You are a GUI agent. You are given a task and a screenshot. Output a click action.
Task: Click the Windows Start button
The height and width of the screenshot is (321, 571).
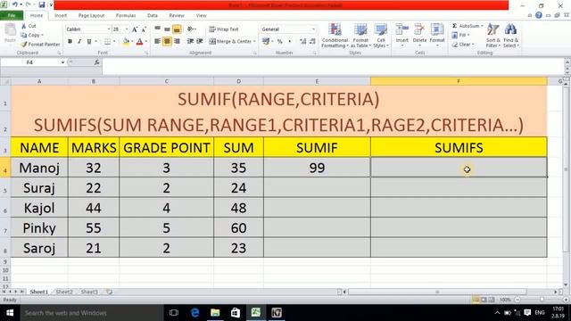[10, 313]
